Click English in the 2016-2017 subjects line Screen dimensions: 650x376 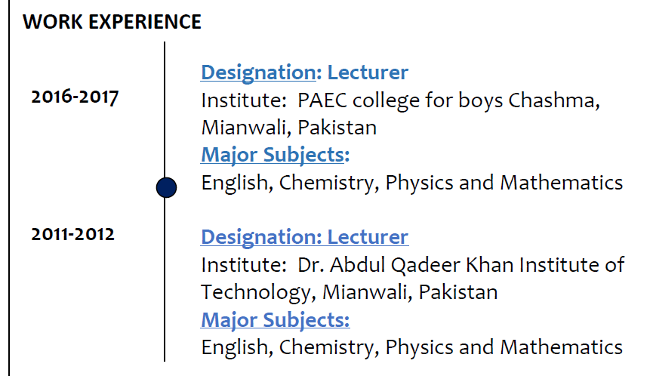pos(234,183)
